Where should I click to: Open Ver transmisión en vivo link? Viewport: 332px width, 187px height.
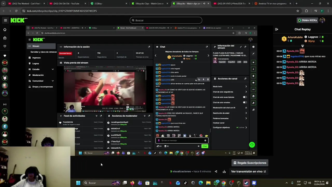[x=248, y=171]
